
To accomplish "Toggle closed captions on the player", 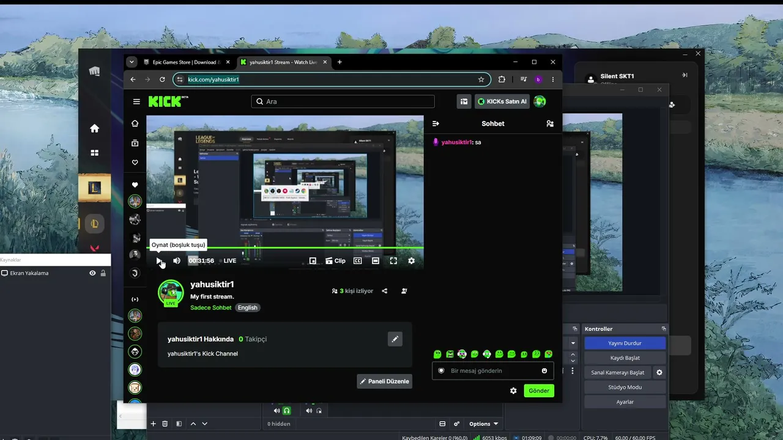I will click(358, 261).
